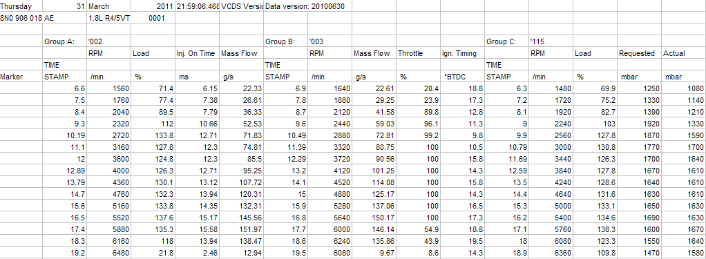The height and width of the screenshot is (259, 706).
Task: Click the RPM value 6480
Action: pyautogui.click(x=109, y=252)
